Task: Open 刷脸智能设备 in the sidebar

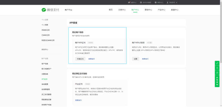Action: (46, 100)
